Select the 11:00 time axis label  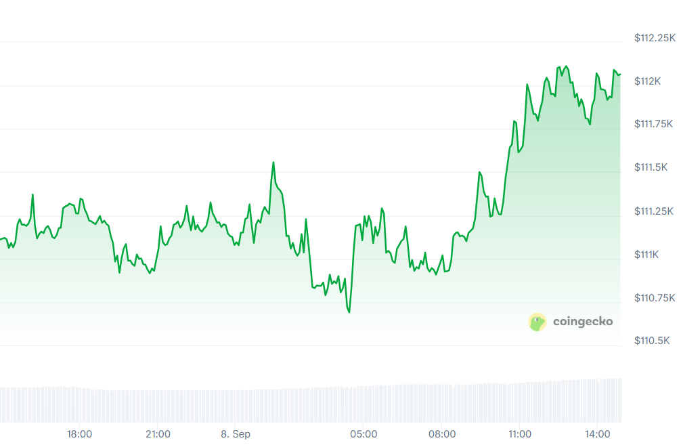[x=520, y=434]
